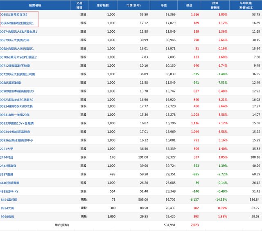Image resolution: width=262 pixels, height=231 pixels.
Task: Click the 2221大甲 stock link
Action: 8,148
